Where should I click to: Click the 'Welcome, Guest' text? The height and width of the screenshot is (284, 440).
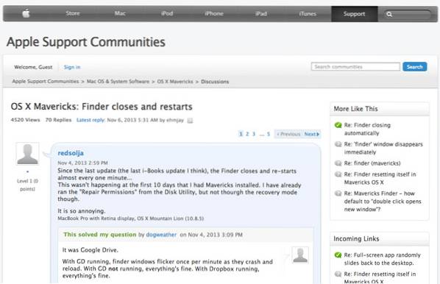(x=33, y=67)
